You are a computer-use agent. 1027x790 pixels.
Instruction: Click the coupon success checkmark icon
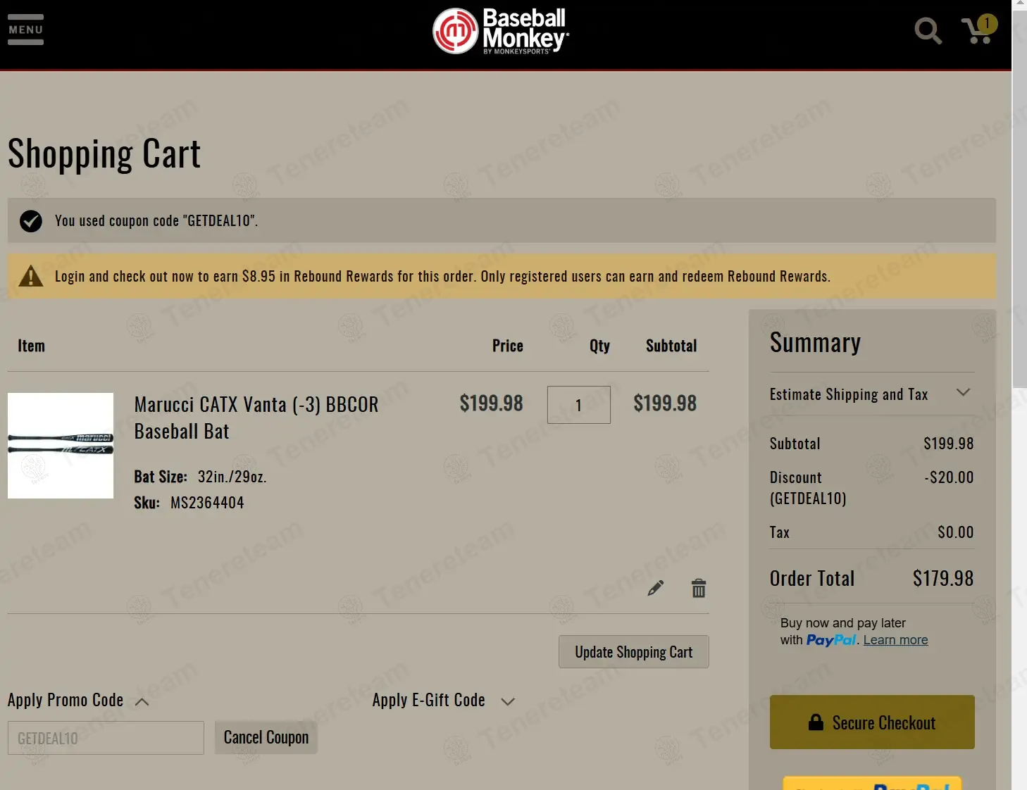[31, 221]
